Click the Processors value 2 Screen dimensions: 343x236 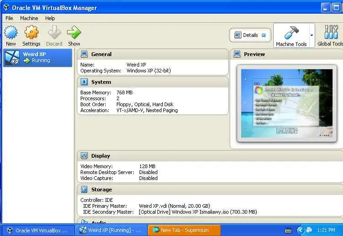(x=118, y=98)
